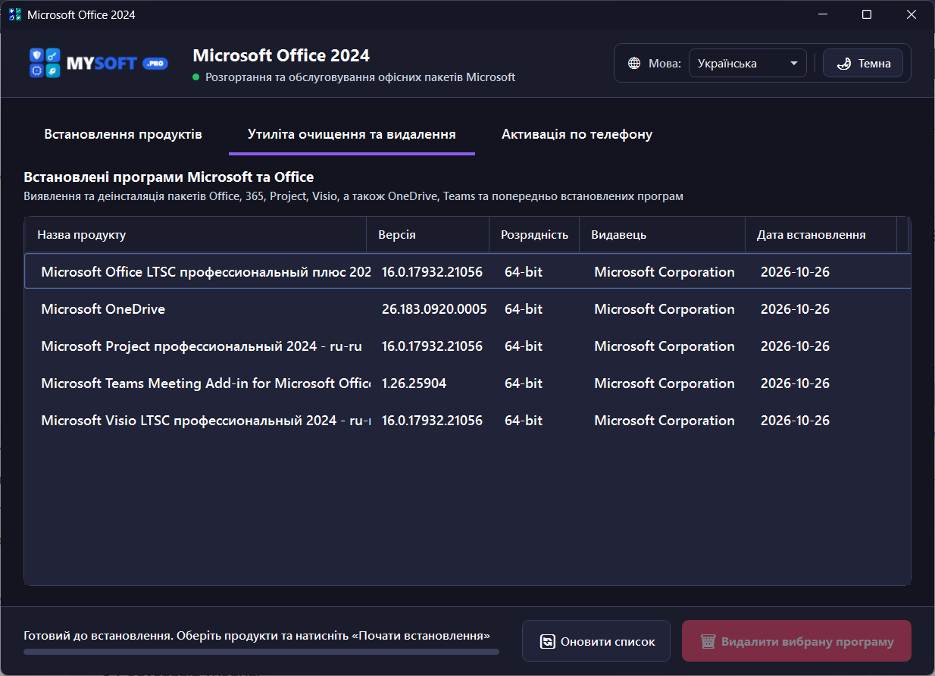Switch to the Встановлення продуктів tab

tap(124, 134)
